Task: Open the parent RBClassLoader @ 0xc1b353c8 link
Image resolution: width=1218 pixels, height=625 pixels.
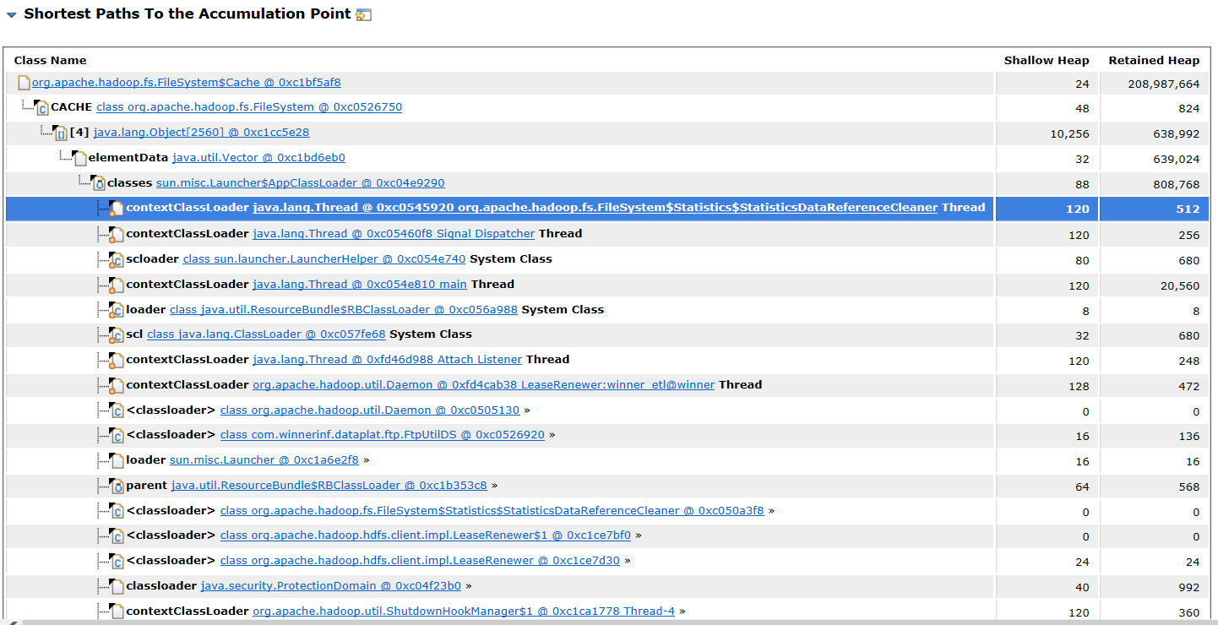Action: pos(329,486)
